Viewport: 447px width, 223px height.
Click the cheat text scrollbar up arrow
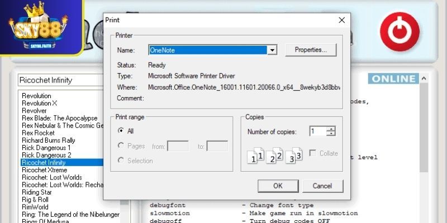pos(424,79)
